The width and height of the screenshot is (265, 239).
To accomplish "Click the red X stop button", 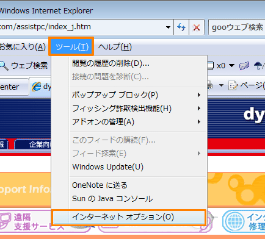I will 197,27.
